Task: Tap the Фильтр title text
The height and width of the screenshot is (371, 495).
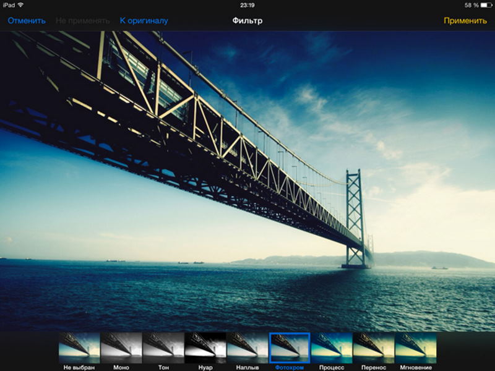Action: tap(247, 21)
